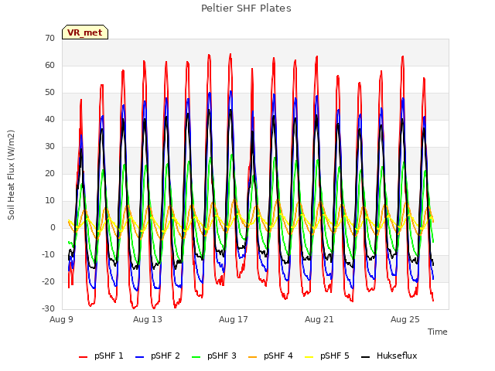Toggle pSHF 4 legend entry
This screenshot has width=495, height=371.
pos(271,356)
